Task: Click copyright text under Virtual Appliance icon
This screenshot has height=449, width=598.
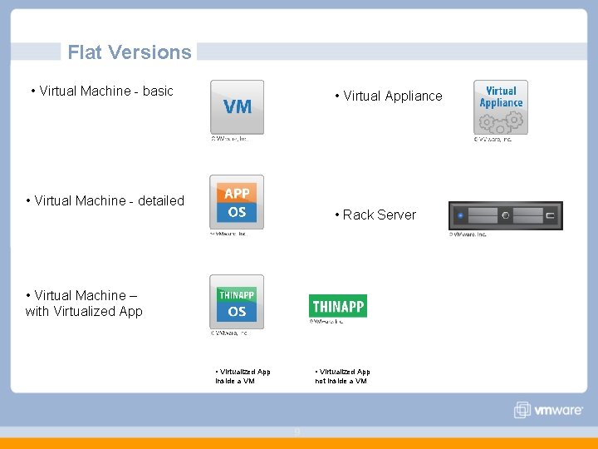Action: pos(493,140)
